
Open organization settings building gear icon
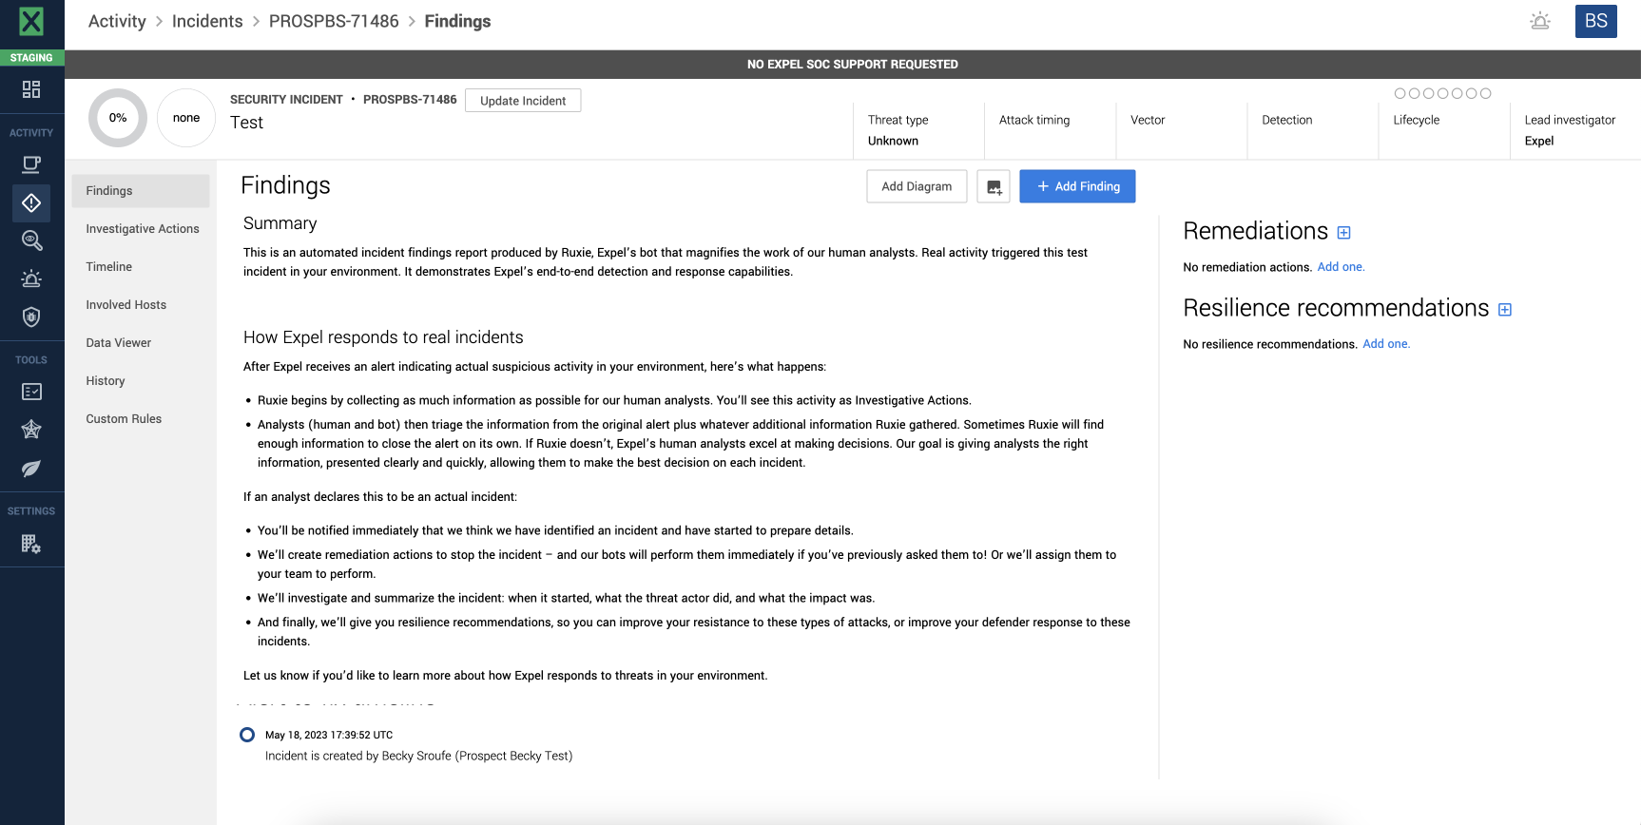click(x=31, y=544)
